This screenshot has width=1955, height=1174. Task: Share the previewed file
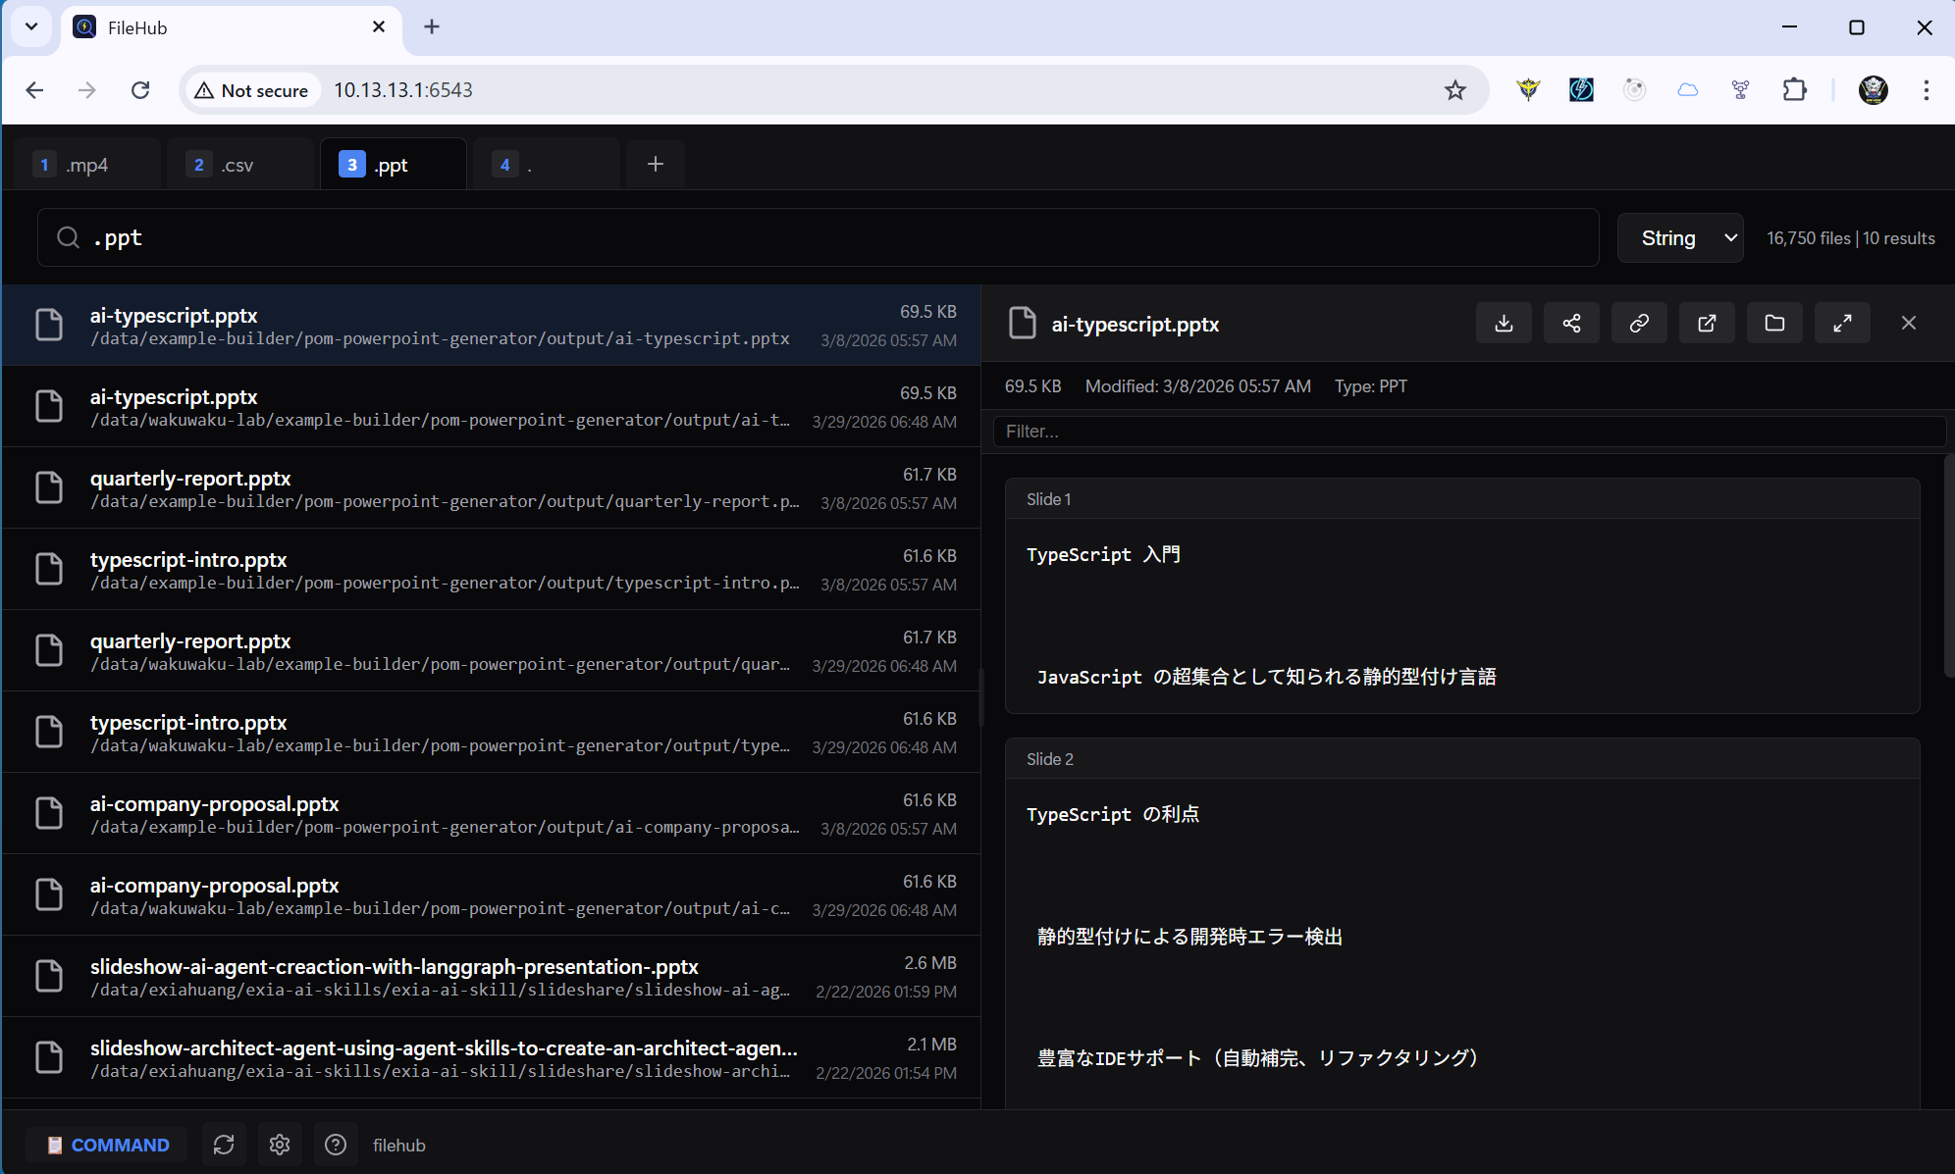click(x=1571, y=323)
